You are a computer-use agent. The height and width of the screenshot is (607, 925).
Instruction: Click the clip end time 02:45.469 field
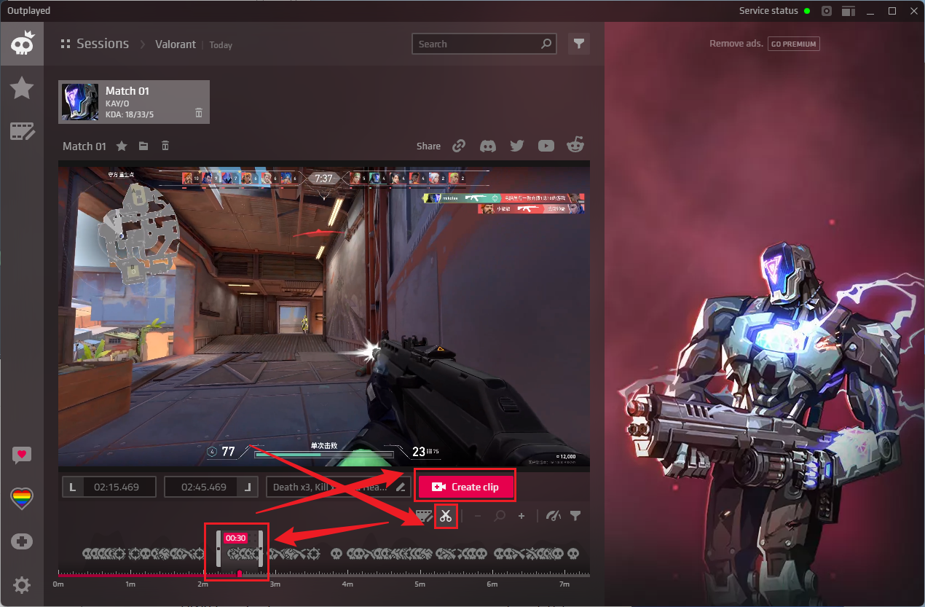coord(203,487)
